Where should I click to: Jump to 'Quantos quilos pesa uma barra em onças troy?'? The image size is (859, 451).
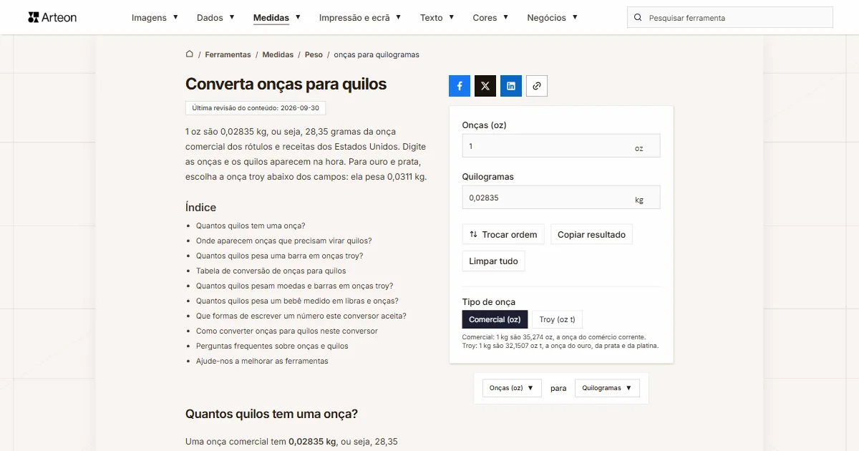point(279,256)
